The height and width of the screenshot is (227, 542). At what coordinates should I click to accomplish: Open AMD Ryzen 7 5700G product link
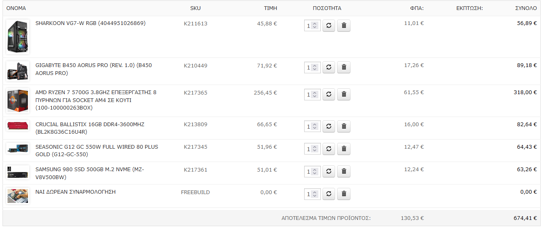click(x=96, y=100)
